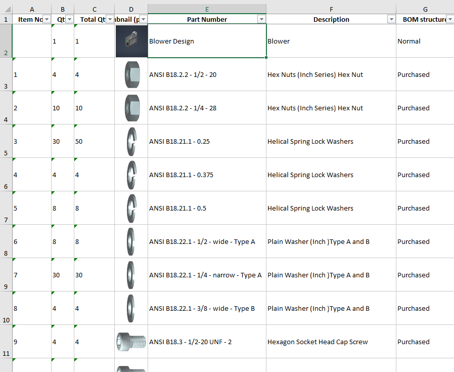This screenshot has width=454, height=372.
Task: Open the Part Number filter dropdown
Action: point(262,19)
